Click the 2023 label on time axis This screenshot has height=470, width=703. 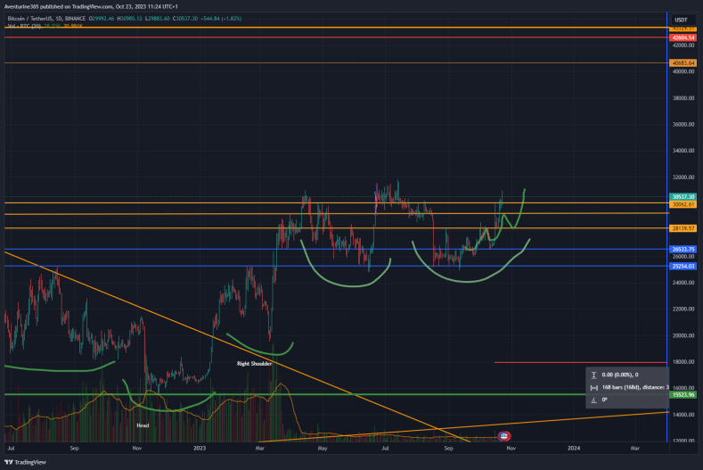[x=200, y=448]
